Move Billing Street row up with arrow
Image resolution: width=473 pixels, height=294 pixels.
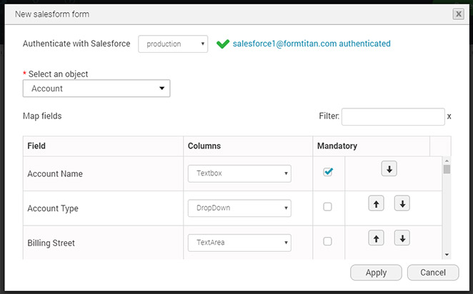point(376,238)
